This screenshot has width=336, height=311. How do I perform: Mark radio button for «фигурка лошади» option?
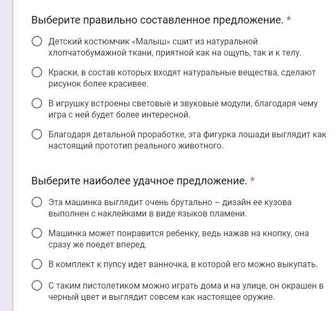(37, 135)
